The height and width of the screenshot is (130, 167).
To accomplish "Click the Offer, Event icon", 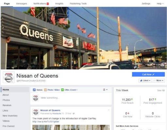I will point(62,90).
